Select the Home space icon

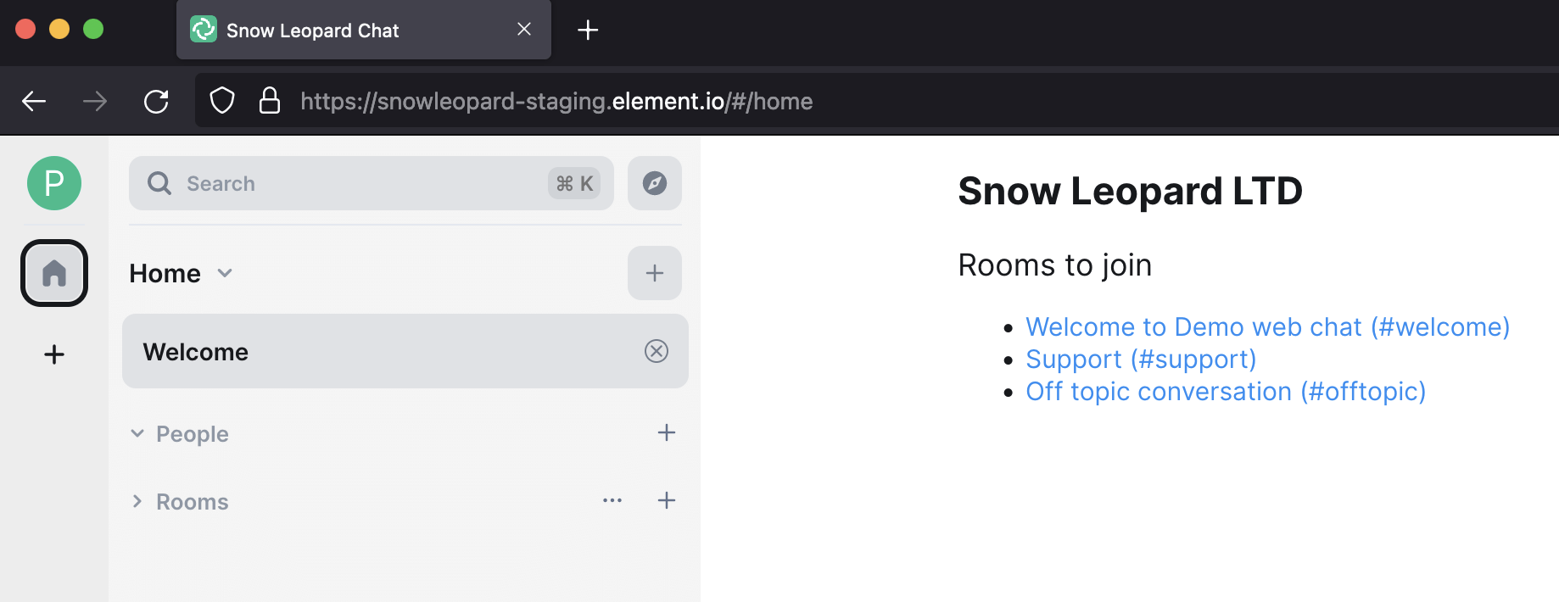coord(54,273)
